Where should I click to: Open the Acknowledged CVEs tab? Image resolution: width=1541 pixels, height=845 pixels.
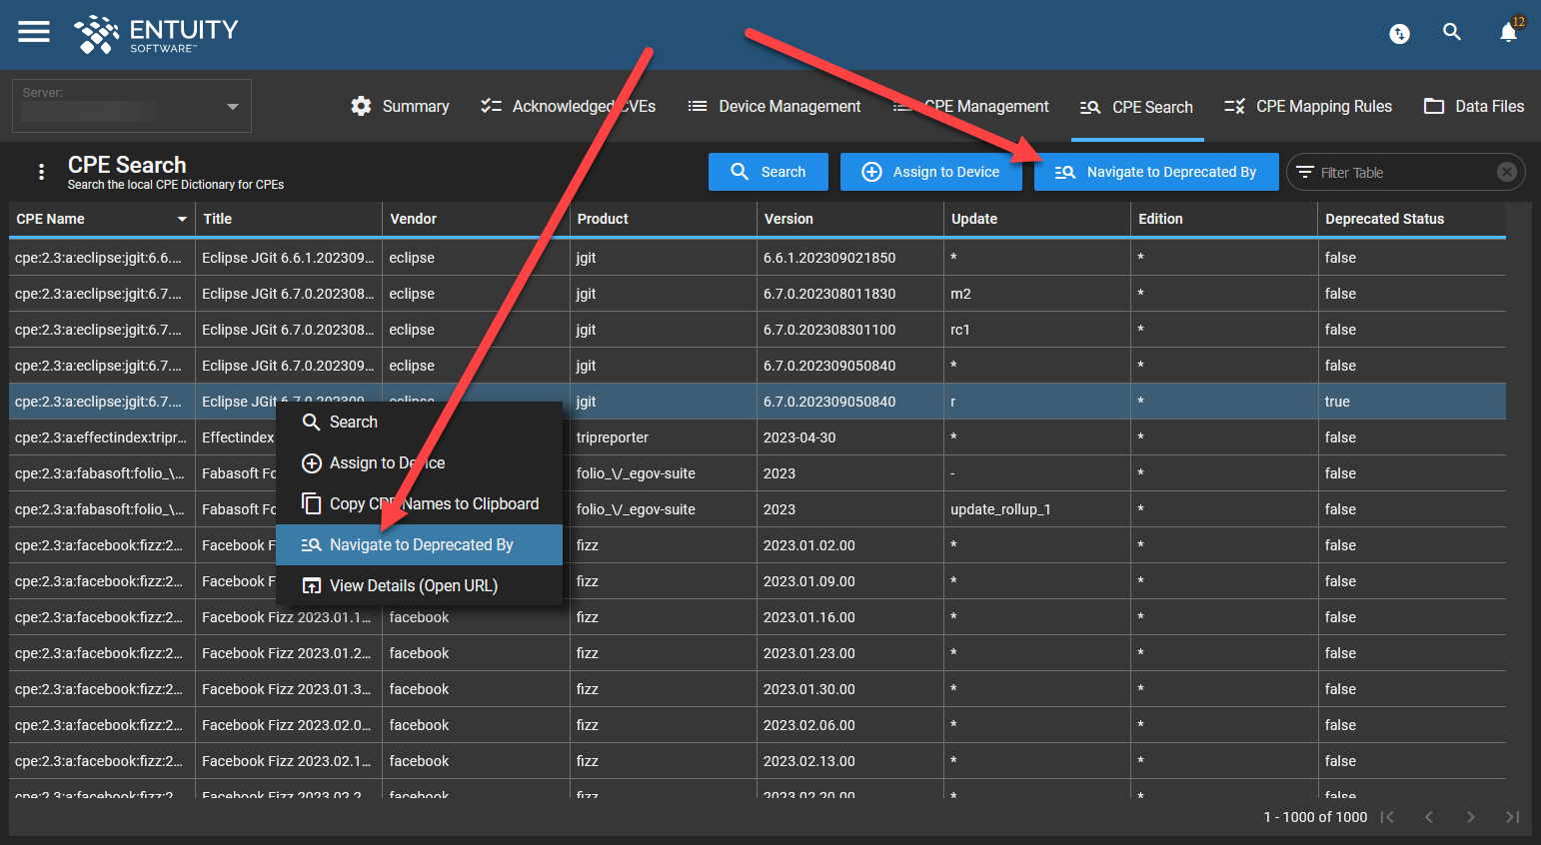click(x=568, y=106)
